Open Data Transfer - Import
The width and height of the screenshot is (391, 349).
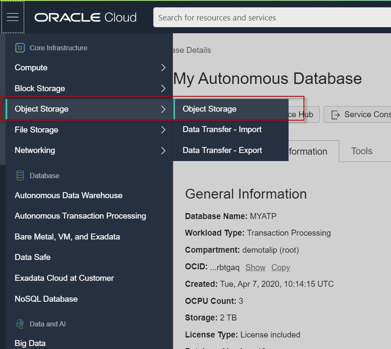click(222, 129)
